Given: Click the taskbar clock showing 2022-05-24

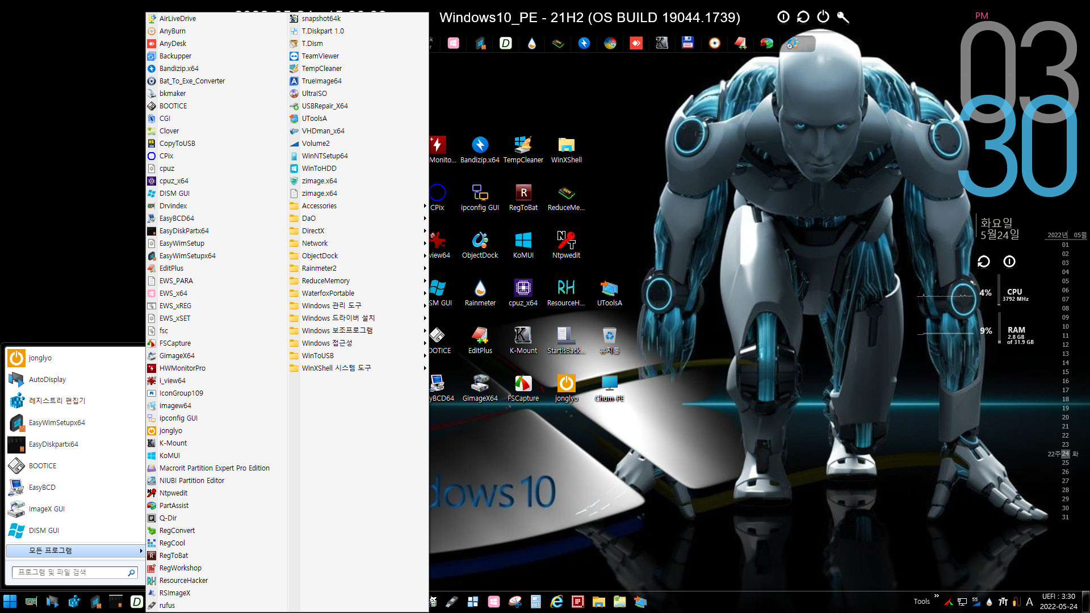Looking at the screenshot, I should pos(1058,602).
